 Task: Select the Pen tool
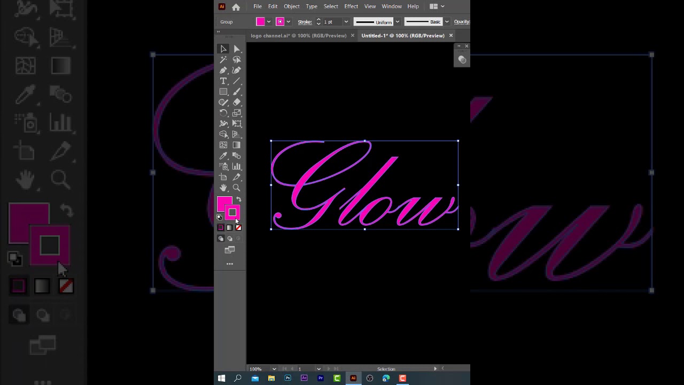point(223,70)
